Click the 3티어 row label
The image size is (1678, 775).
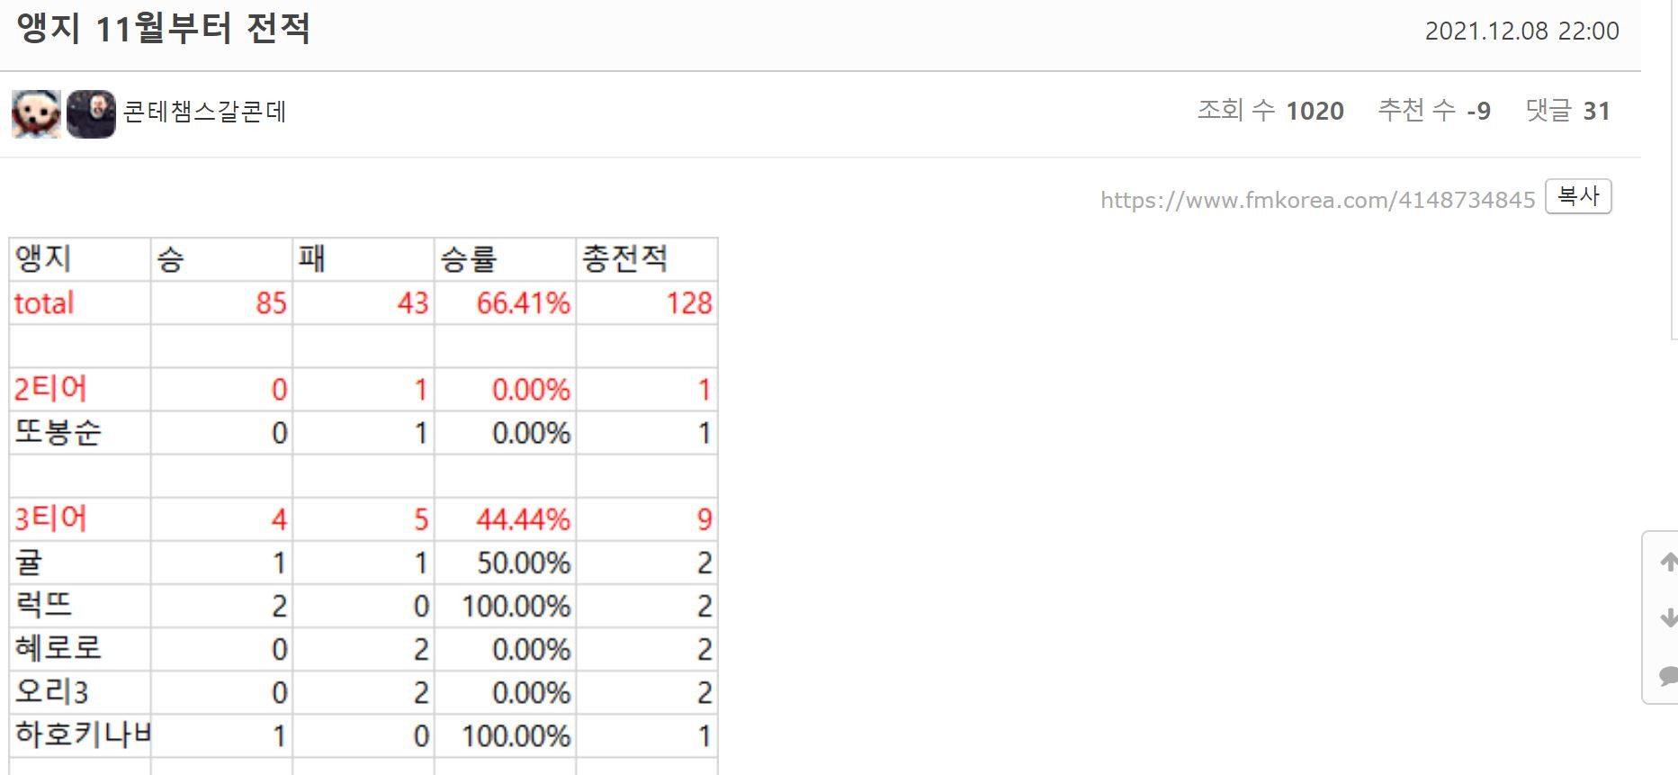coord(80,519)
